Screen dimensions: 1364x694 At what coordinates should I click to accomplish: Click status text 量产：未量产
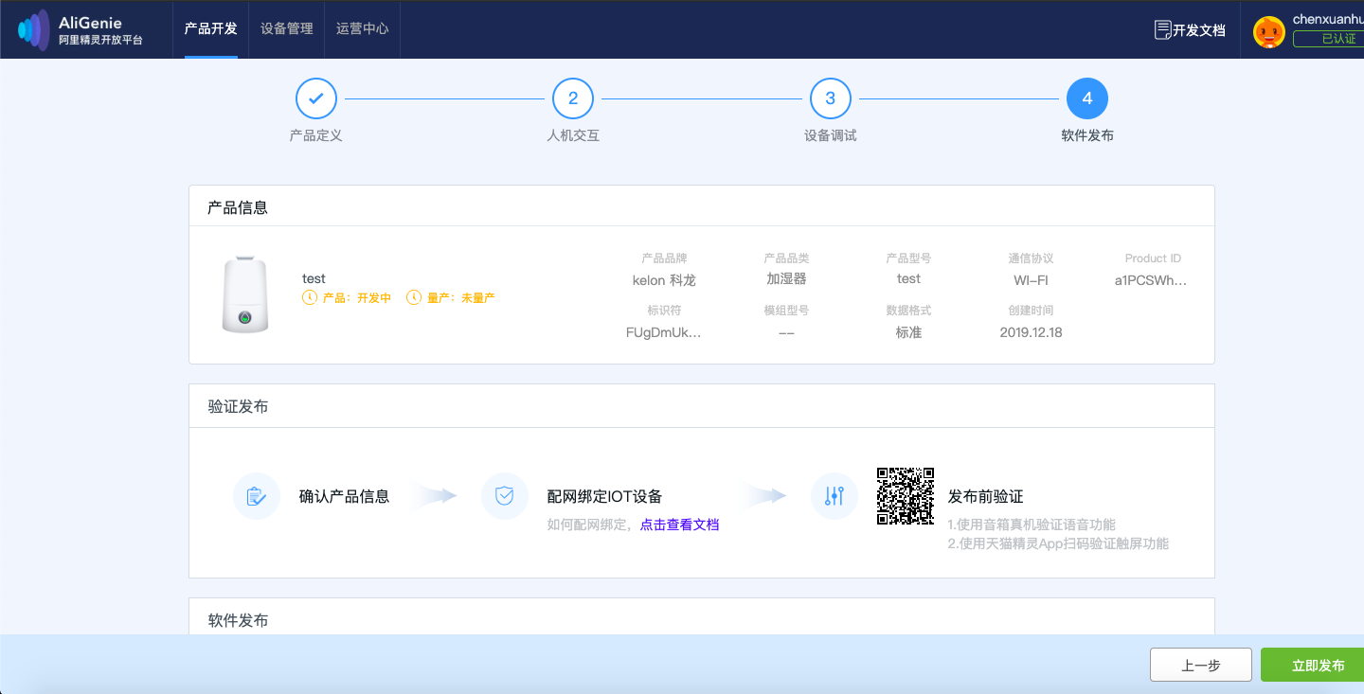[461, 297]
